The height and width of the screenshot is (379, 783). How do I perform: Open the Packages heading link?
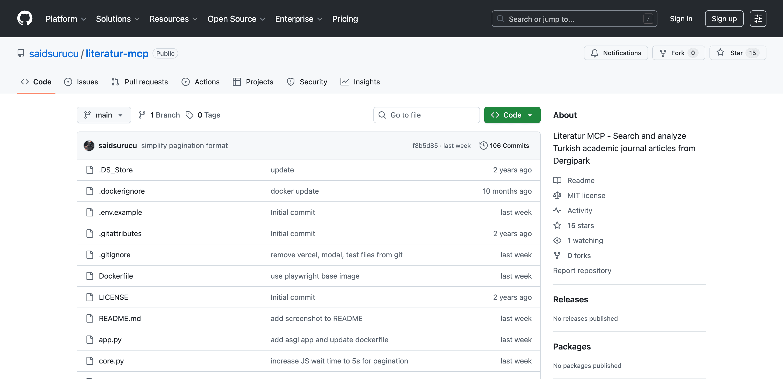[572, 346]
